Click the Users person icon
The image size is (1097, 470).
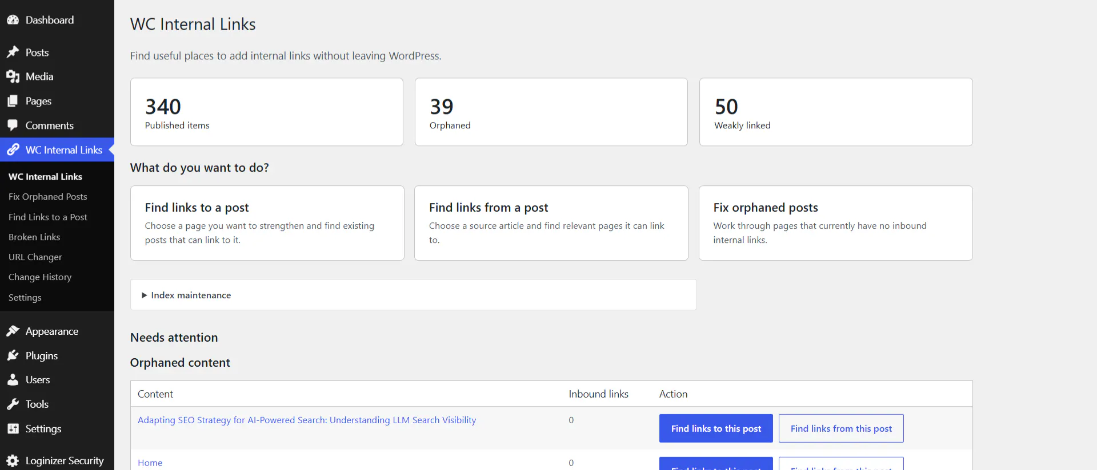point(13,380)
